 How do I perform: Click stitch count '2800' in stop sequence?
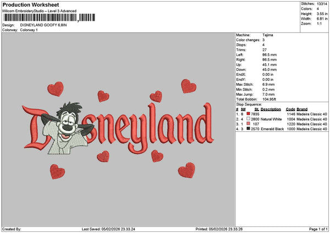click(255, 119)
